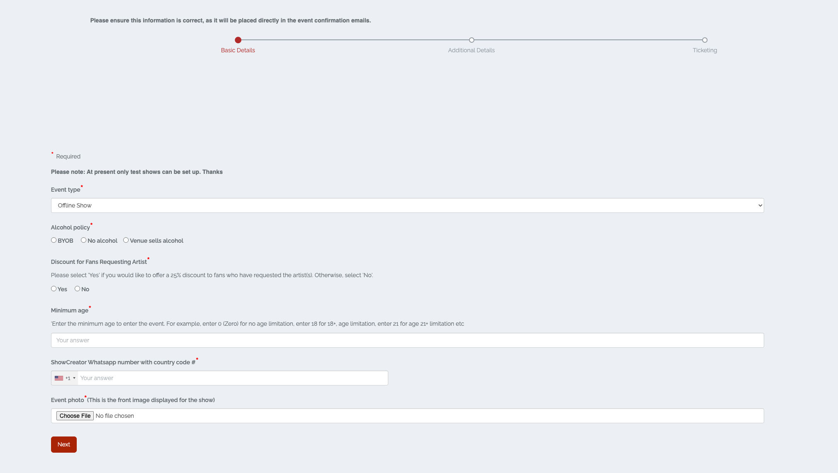Click the No file chosen text area
The width and height of the screenshot is (838, 473).
click(115, 416)
